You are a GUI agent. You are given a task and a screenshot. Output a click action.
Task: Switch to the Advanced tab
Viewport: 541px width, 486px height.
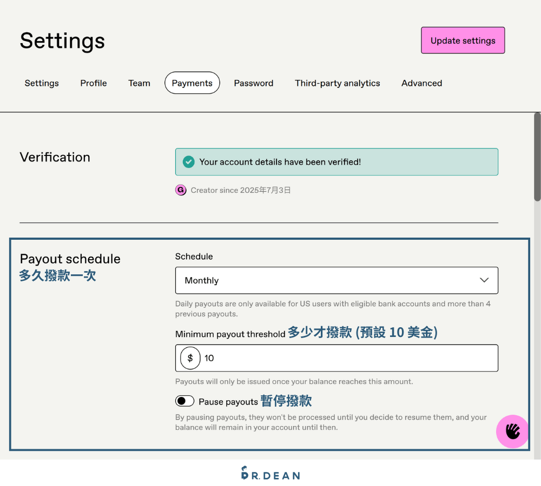click(x=421, y=83)
